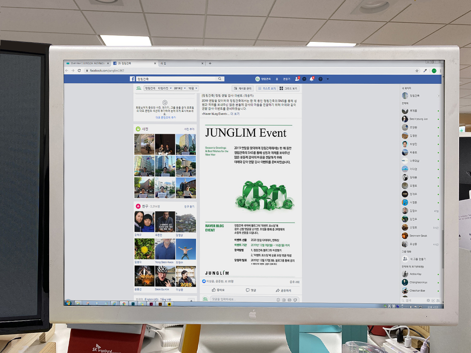This screenshot has width=471, height=353.
Task: Click the emoji icon in comment box
Action: coord(278,299)
